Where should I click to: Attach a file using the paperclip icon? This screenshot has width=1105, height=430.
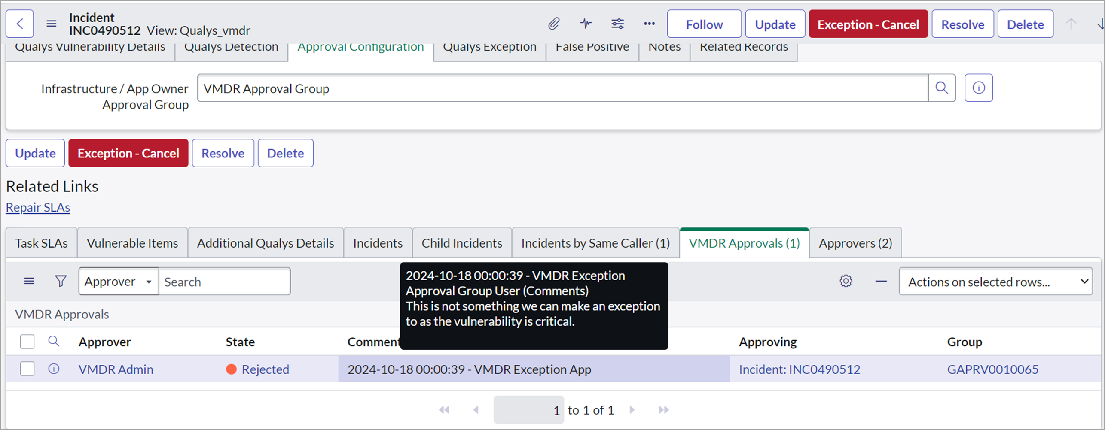pyautogui.click(x=554, y=24)
